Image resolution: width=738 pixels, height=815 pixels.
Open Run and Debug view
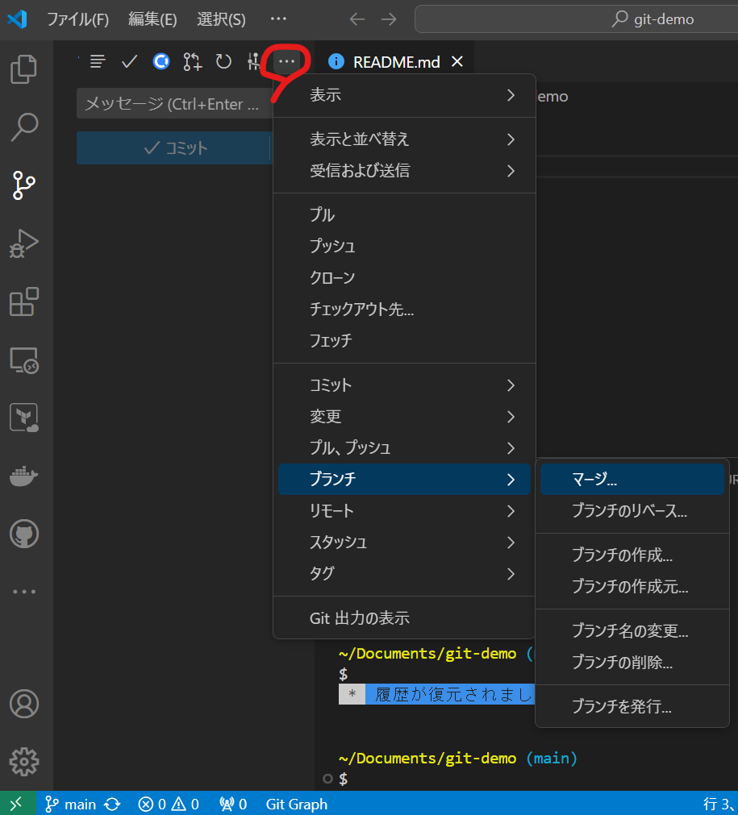tap(24, 243)
